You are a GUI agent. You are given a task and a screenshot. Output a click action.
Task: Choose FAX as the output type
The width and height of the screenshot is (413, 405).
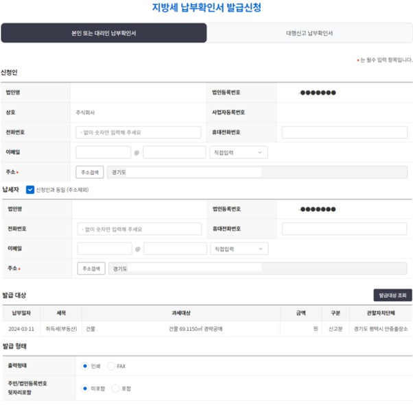coord(111,366)
